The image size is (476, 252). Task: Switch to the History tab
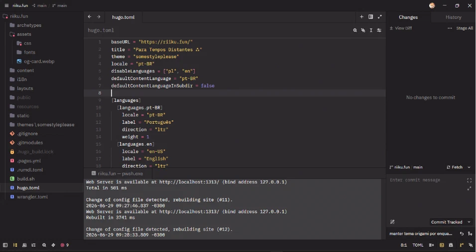click(x=453, y=17)
